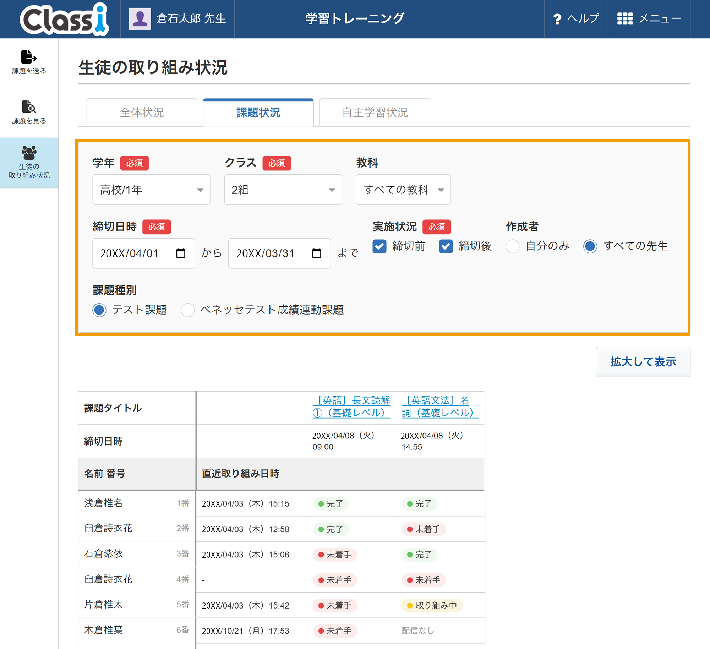The image size is (710, 649).
Task: Expand the 学年 dropdown showing 高校/1年
Action: 151,190
